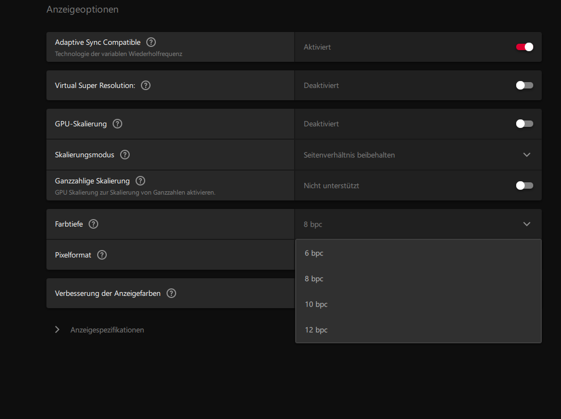The width and height of the screenshot is (561, 419).
Task: Open help icon next to Pixelformat
Action: (102, 255)
